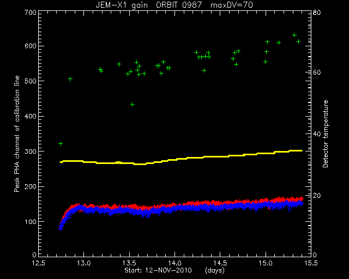Click the 300 tick label on left axis
The width and height of the screenshot is (349, 279).
[31, 151]
